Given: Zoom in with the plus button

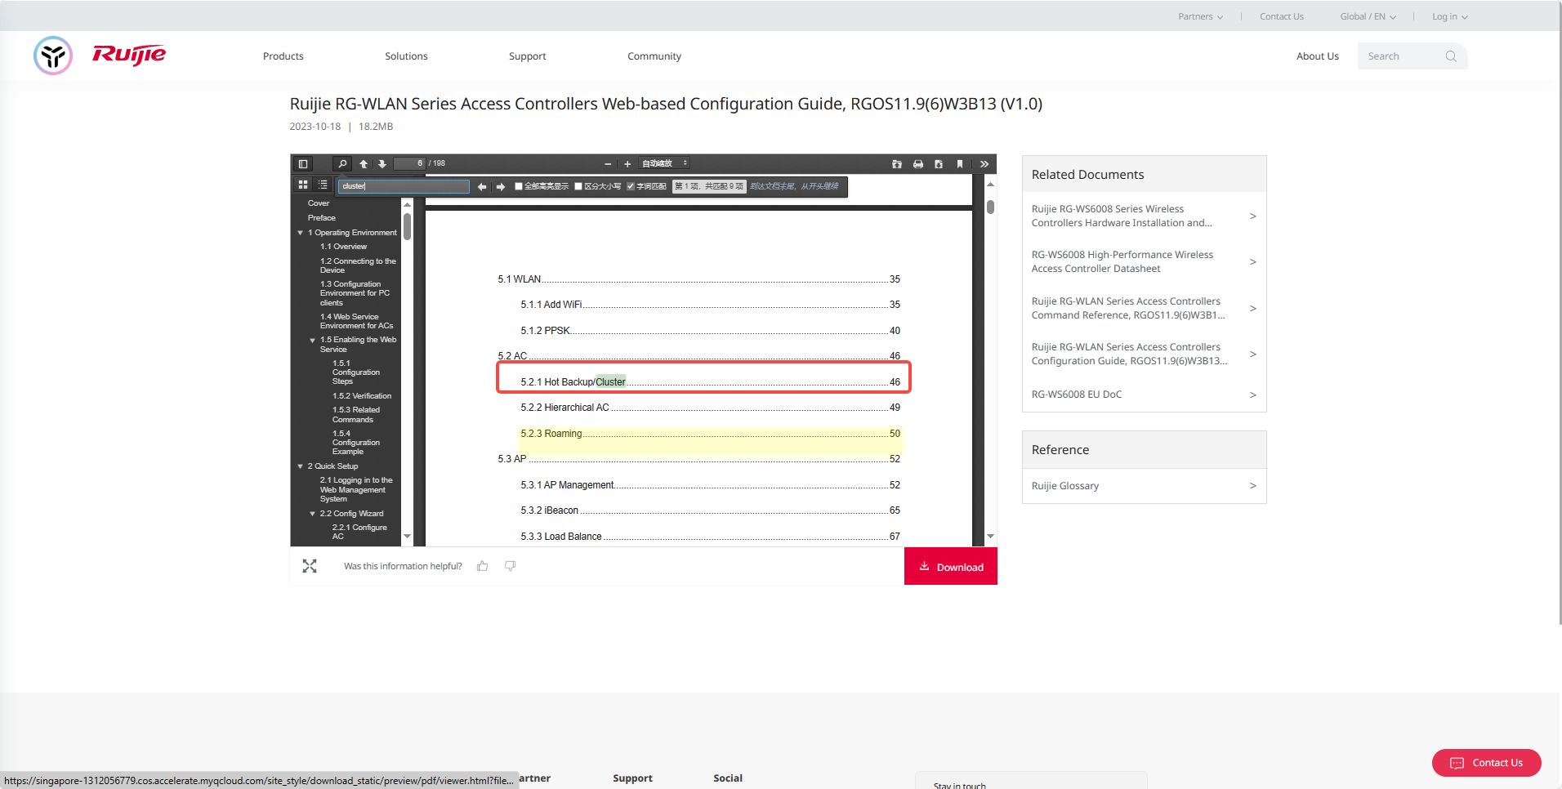Looking at the screenshot, I should [627, 164].
